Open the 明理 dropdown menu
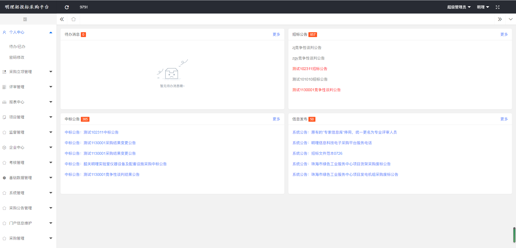Image resolution: width=516 pixels, height=248 pixels. pos(483,7)
